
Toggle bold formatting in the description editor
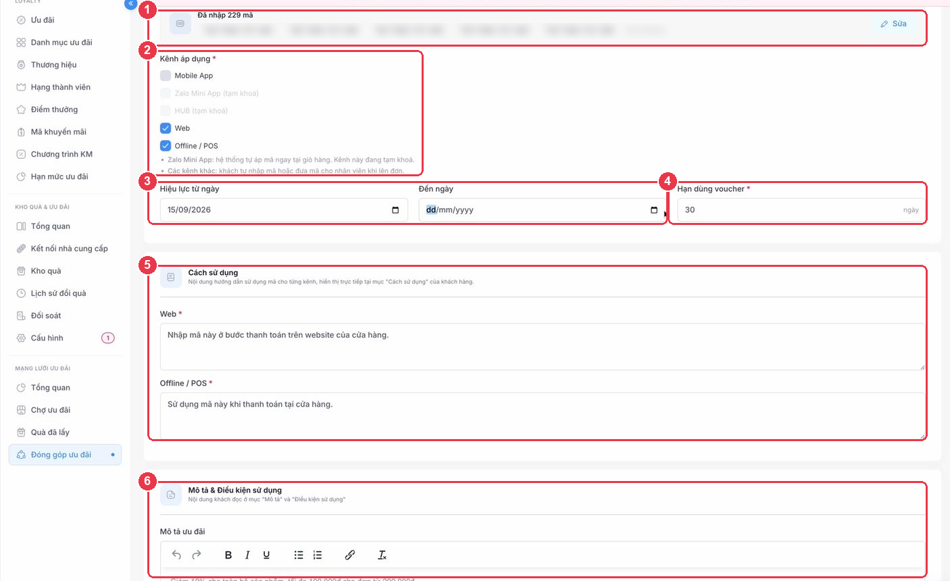pos(228,555)
